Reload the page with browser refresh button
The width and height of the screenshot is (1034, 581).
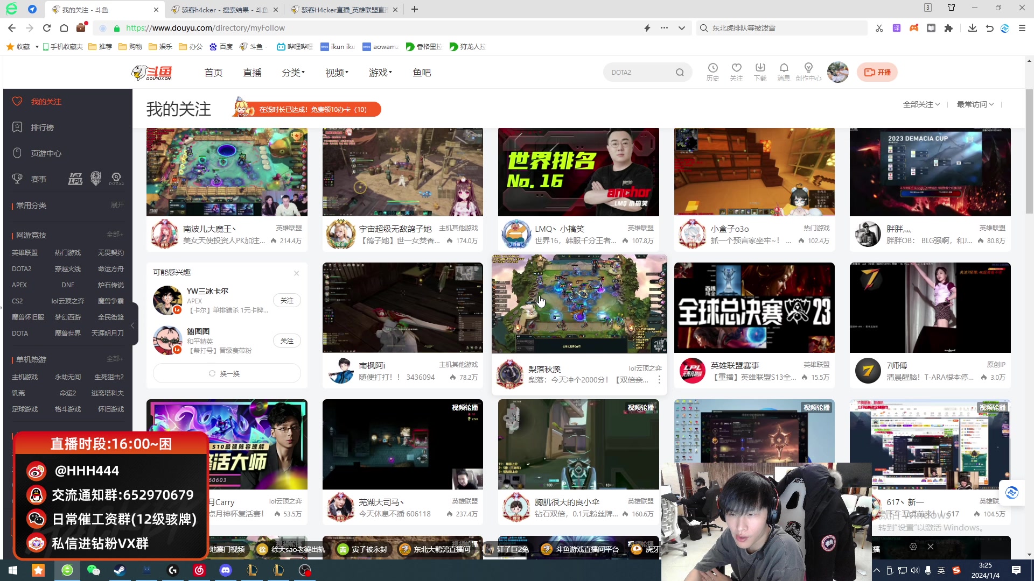[x=47, y=28]
